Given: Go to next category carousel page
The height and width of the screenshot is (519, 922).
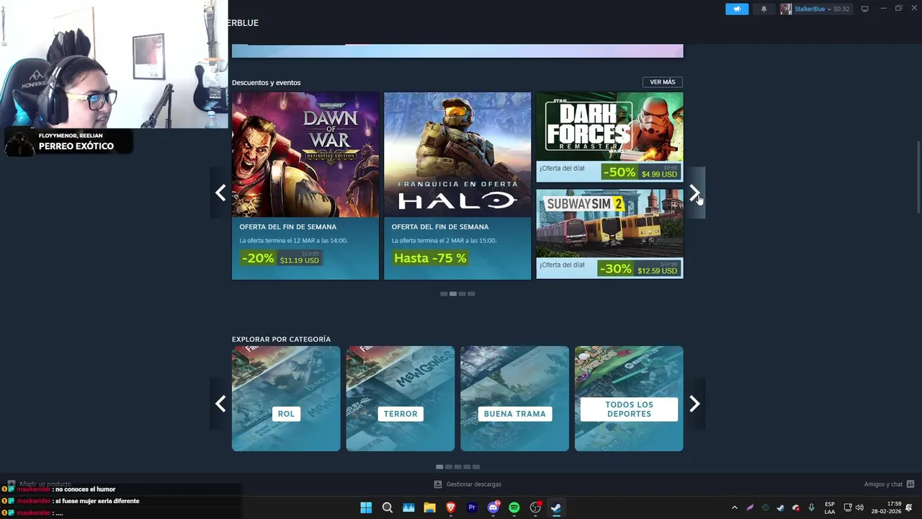Looking at the screenshot, I should point(694,404).
